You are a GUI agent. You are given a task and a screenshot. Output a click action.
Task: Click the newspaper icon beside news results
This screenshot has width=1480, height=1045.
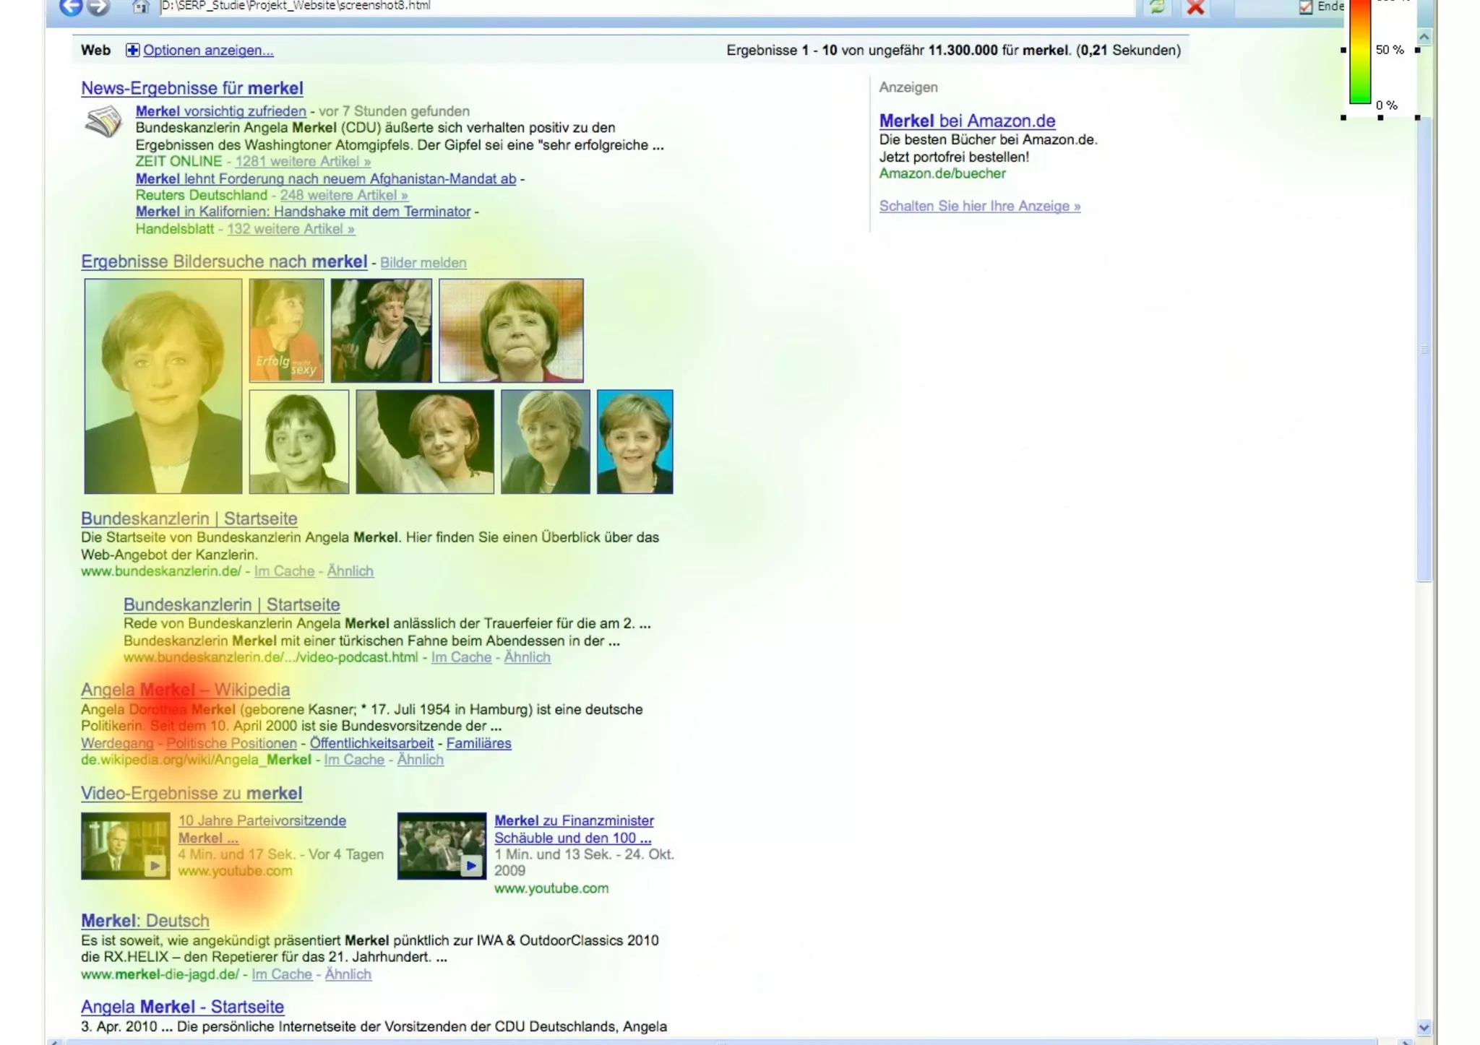(x=103, y=121)
